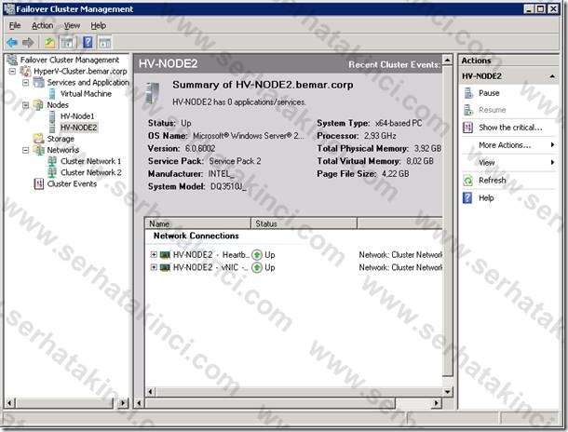Click the green Refresh icon
This screenshot has width=568, height=432.
[468, 181]
